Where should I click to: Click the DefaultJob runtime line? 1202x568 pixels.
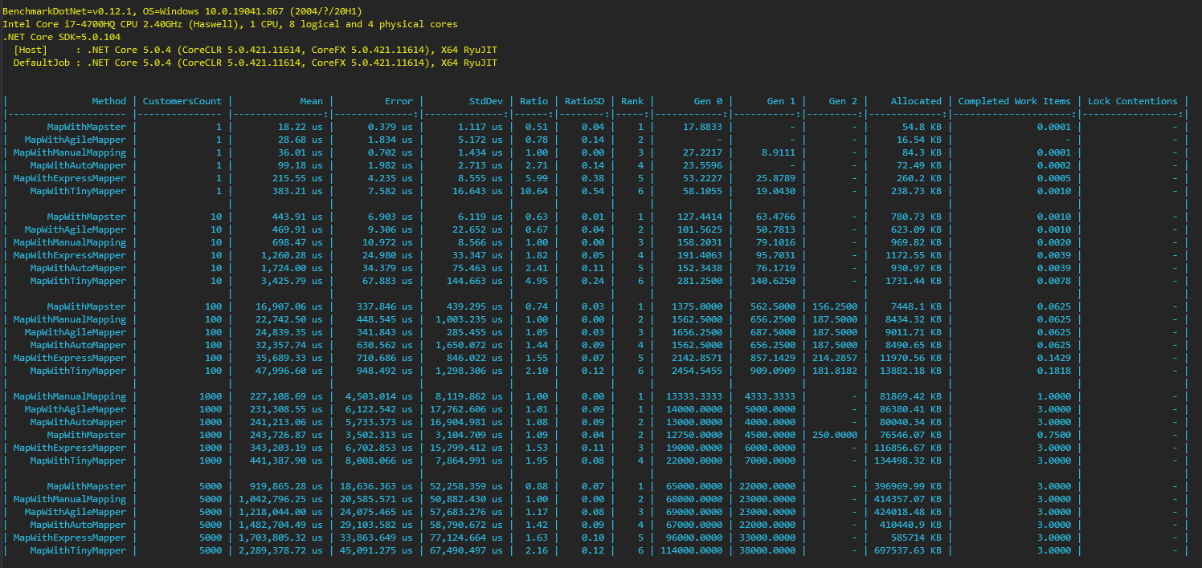click(x=256, y=63)
